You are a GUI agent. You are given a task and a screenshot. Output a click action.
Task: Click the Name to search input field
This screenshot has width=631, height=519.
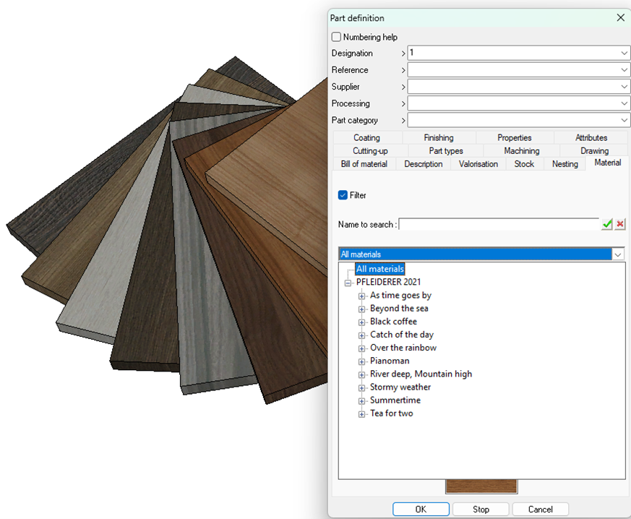point(499,225)
